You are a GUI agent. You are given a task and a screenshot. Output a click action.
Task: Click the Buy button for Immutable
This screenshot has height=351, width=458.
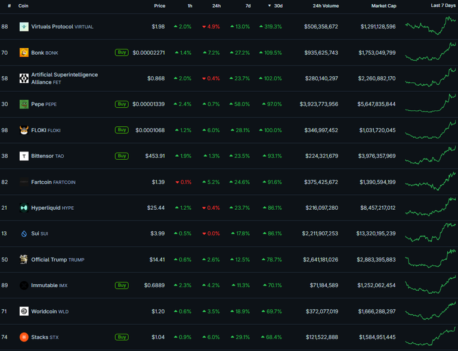(x=122, y=285)
